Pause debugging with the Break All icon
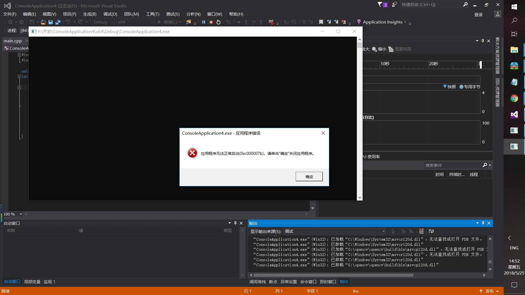Screen dimensions: 525x295 204,22
